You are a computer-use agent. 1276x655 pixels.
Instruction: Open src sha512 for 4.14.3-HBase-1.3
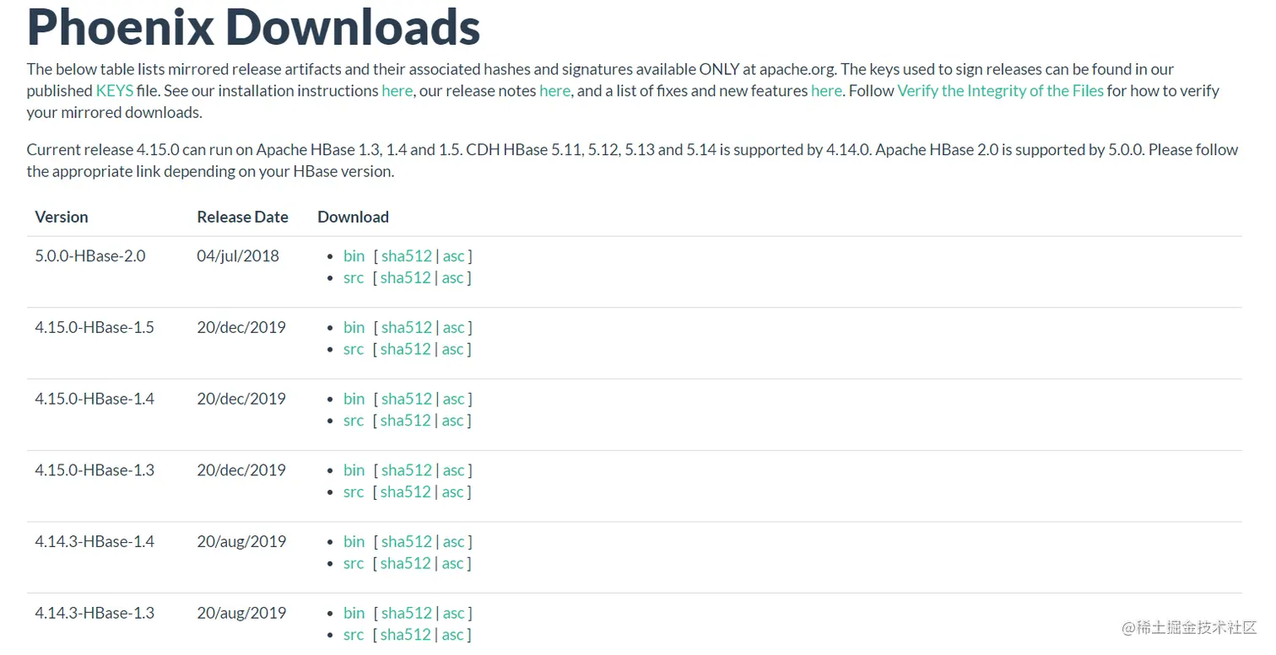(x=405, y=636)
